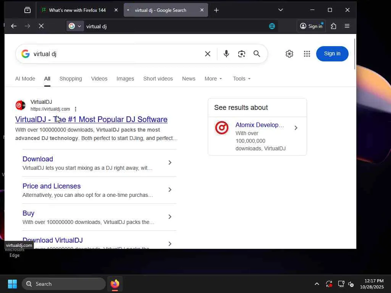Image resolution: width=391 pixels, height=293 pixels.
Task: Select the All results tab
Action: [x=47, y=79]
